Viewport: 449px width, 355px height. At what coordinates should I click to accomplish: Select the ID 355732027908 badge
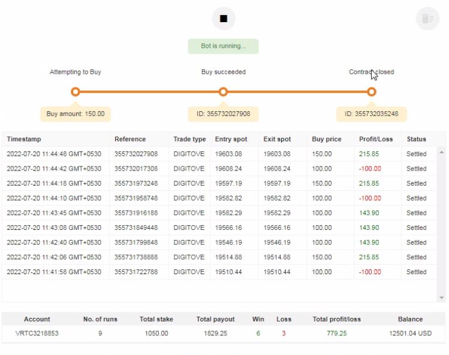[x=223, y=114]
